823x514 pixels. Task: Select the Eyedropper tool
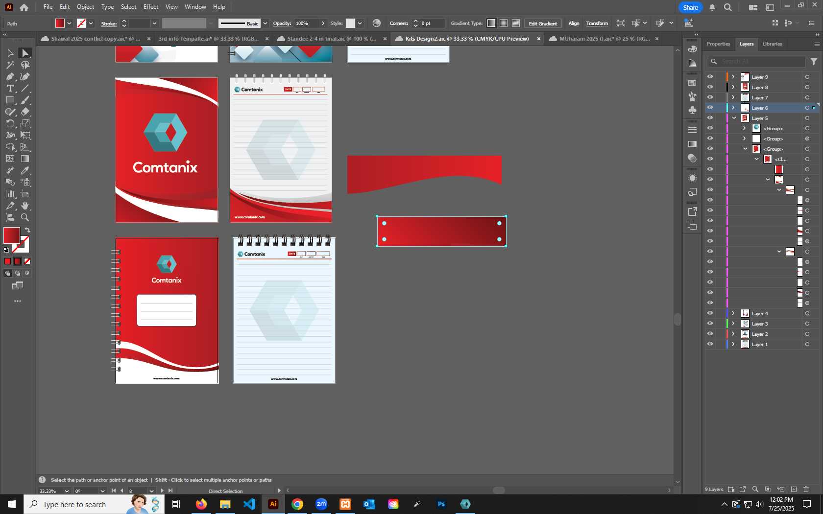point(25,170)
